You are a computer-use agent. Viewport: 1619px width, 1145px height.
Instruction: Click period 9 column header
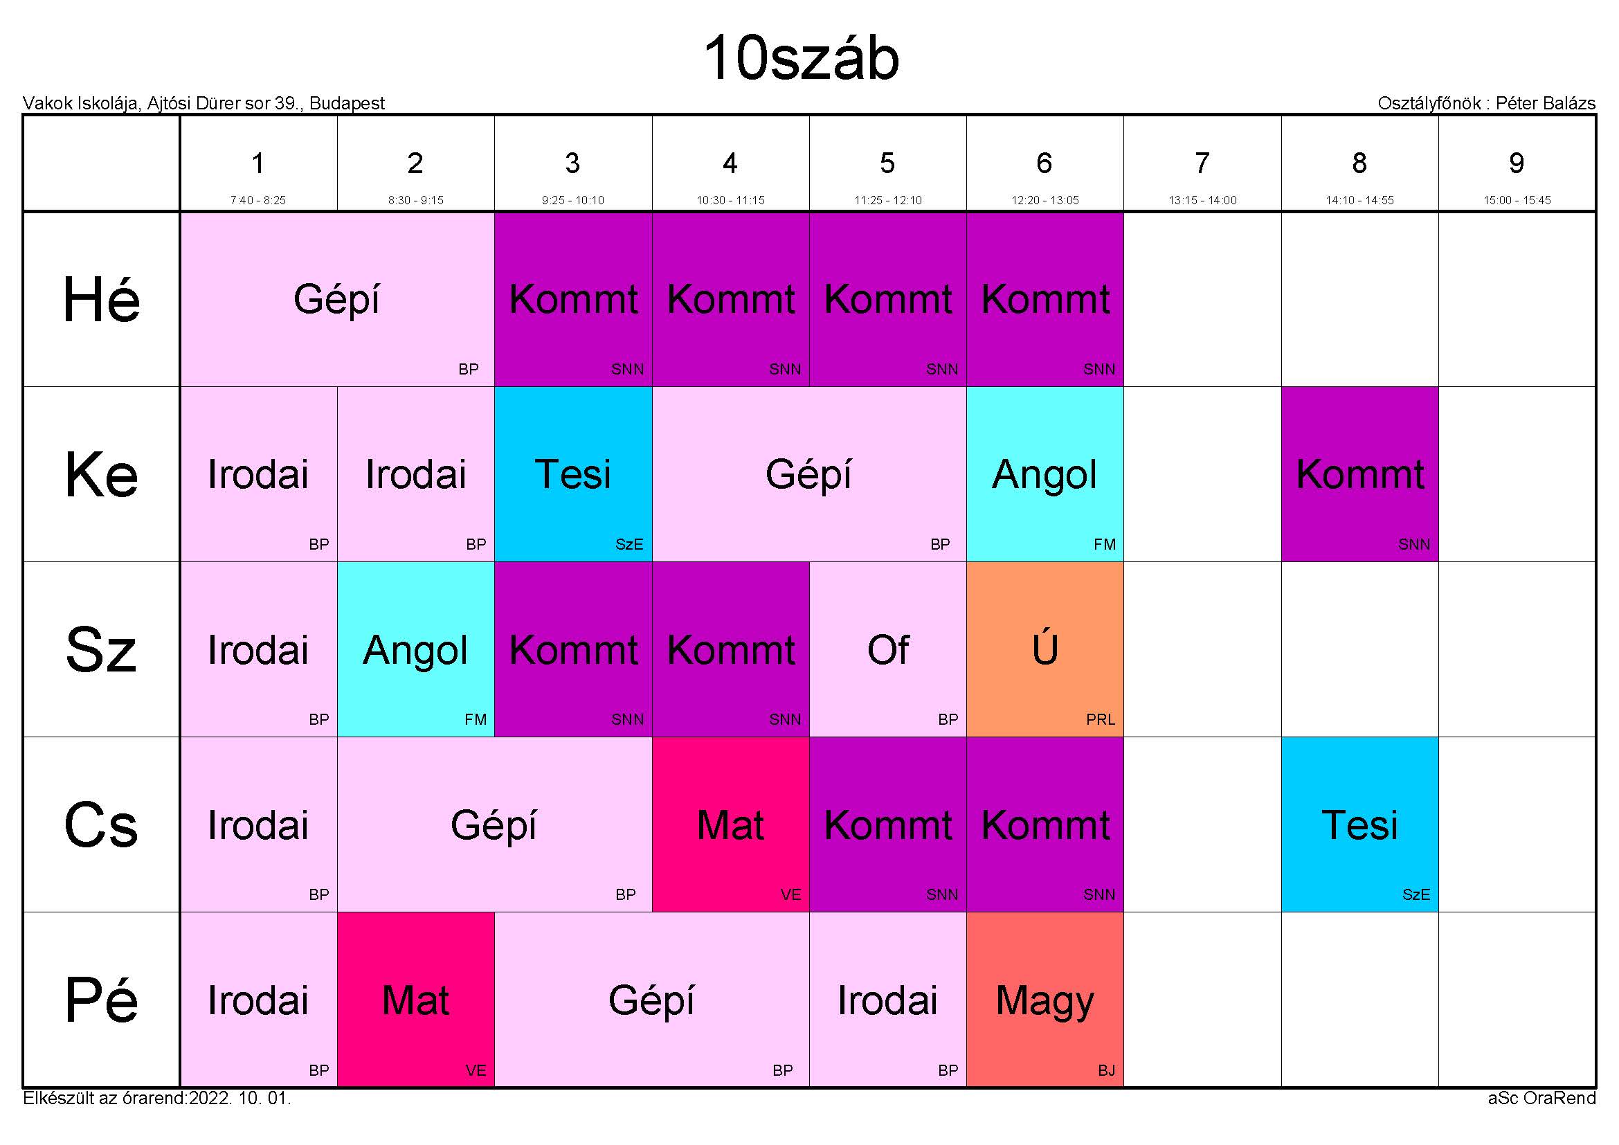pos(1516,163)
